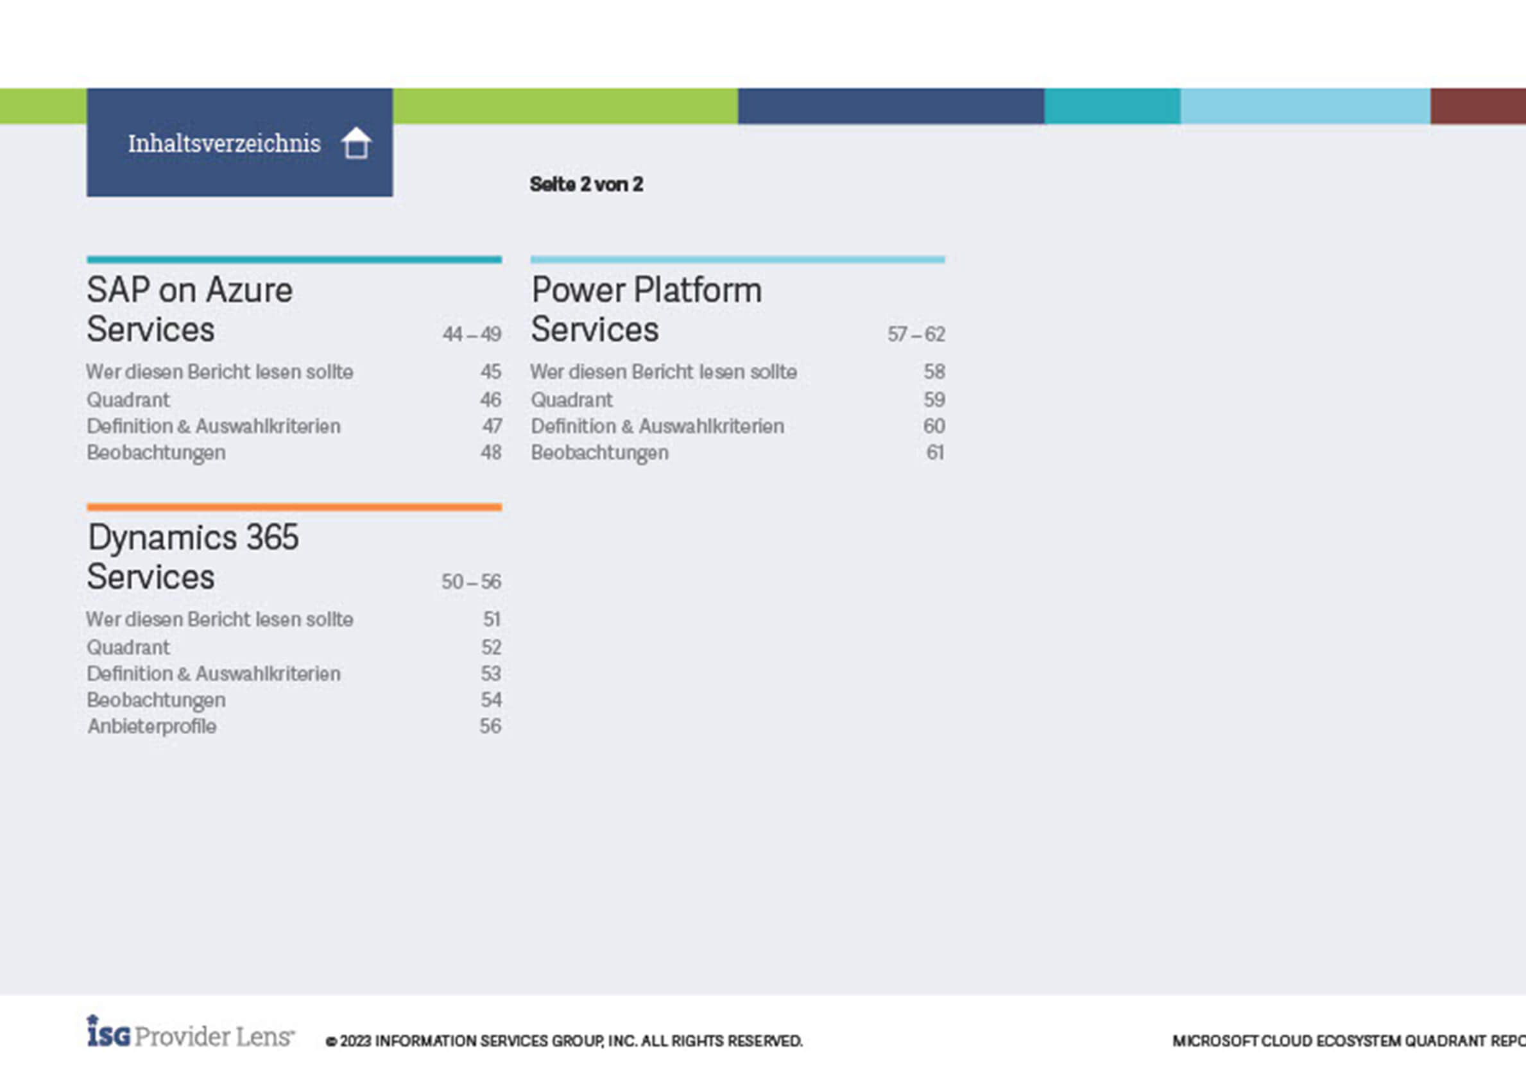Click page range 50 – 56

471,581
